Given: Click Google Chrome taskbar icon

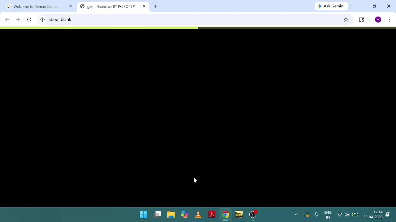Looking at the screenshot, I should point(226,215).
